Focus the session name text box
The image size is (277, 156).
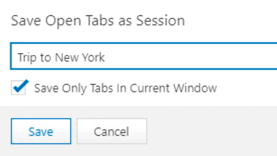click(138, 57)
